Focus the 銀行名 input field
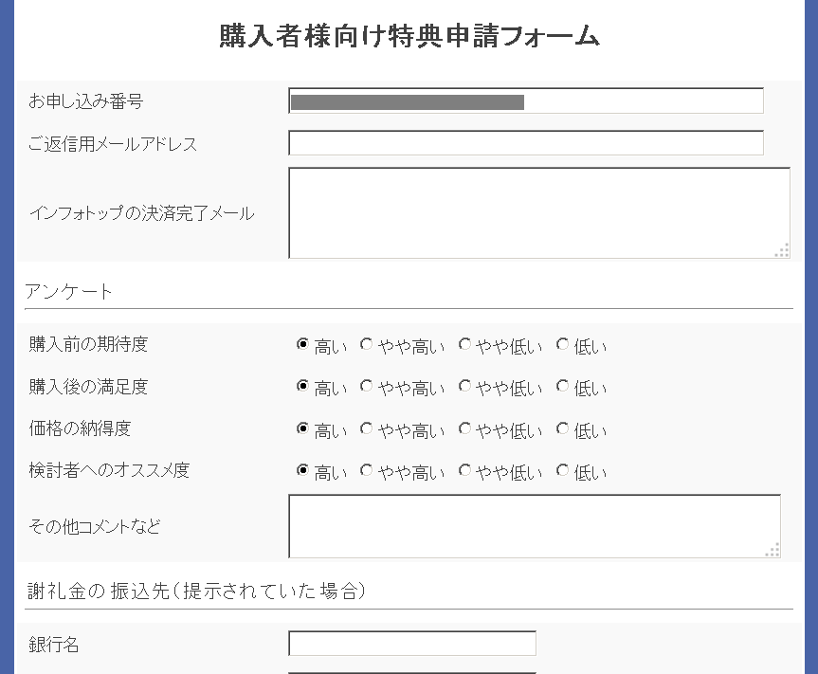Image resolution: width=818 pixels, height=674 pixels. click(412, 644)
